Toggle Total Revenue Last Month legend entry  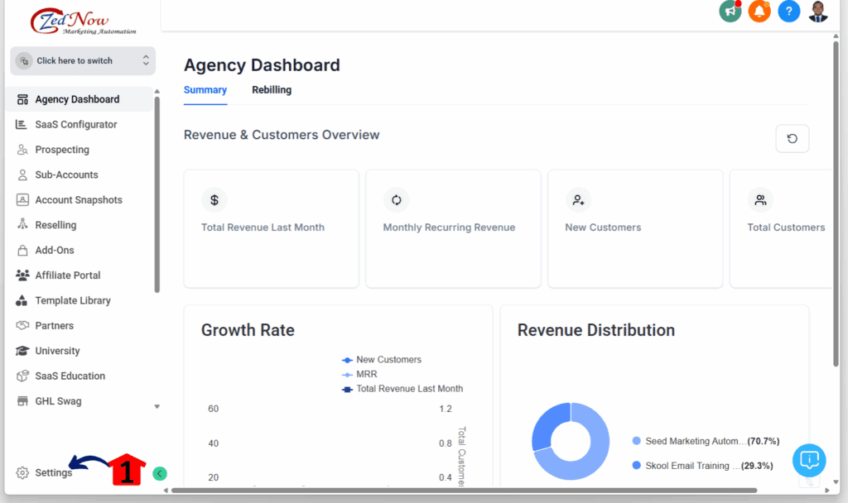[402, 389]
